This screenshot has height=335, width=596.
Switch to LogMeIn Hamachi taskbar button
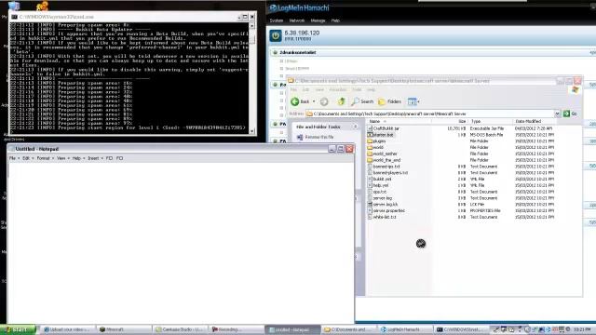[404, 329]
